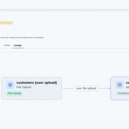
Task: Switch to the Profile tab
Action: click(7, 45)
